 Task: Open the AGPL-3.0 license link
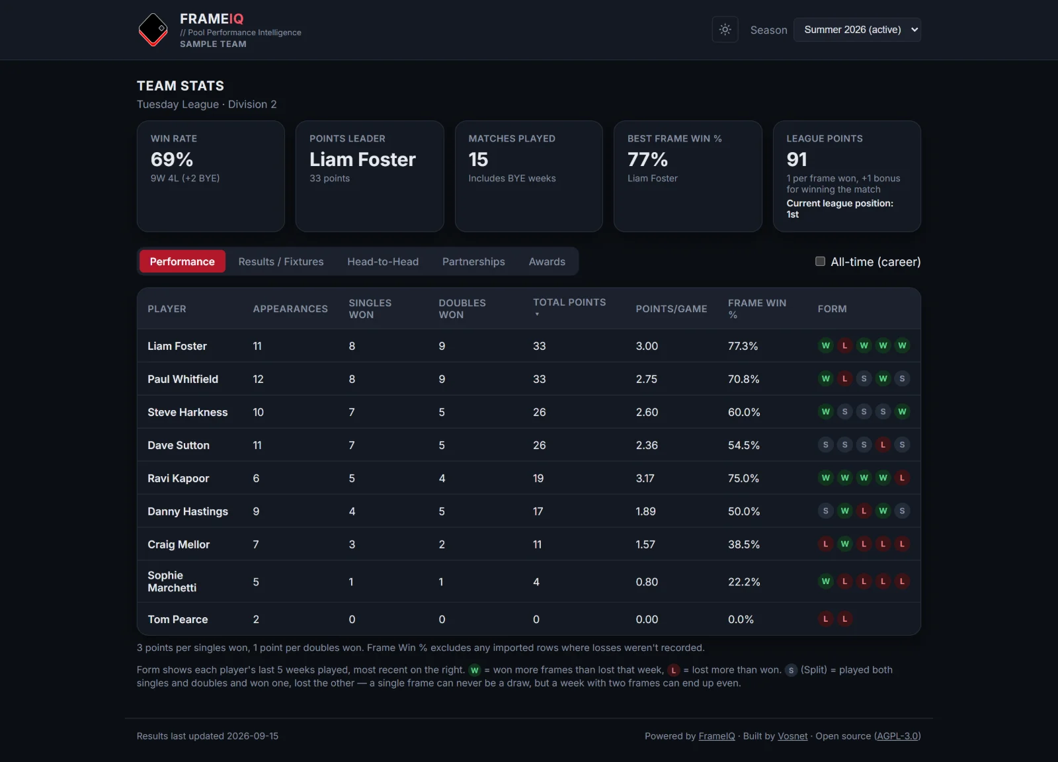(897, 736)
